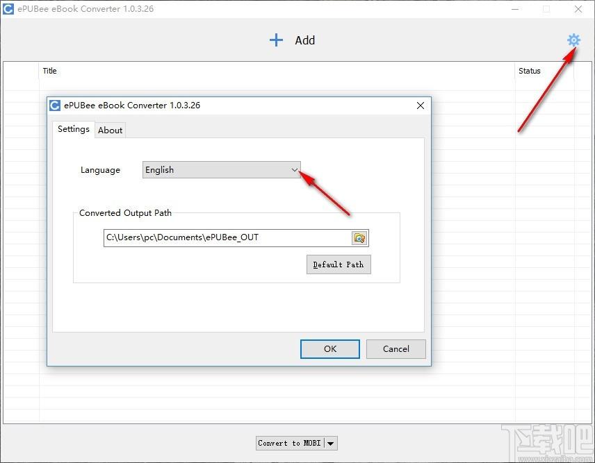Click the Converted Output Path group label

(x=125, y=213)
